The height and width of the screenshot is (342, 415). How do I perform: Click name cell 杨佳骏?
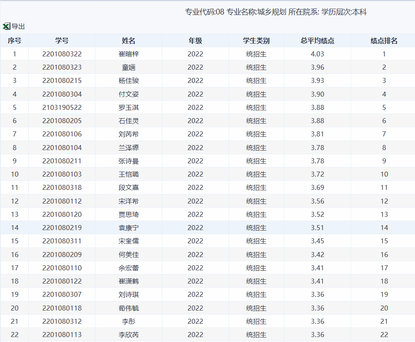129,80
